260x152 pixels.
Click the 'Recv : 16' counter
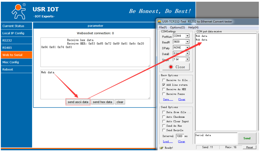point(231,147)
